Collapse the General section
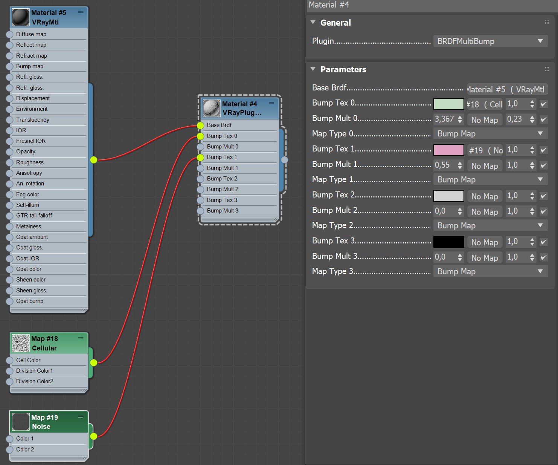Viewport: 558px width, 465px height. click(x=313, y=22)
